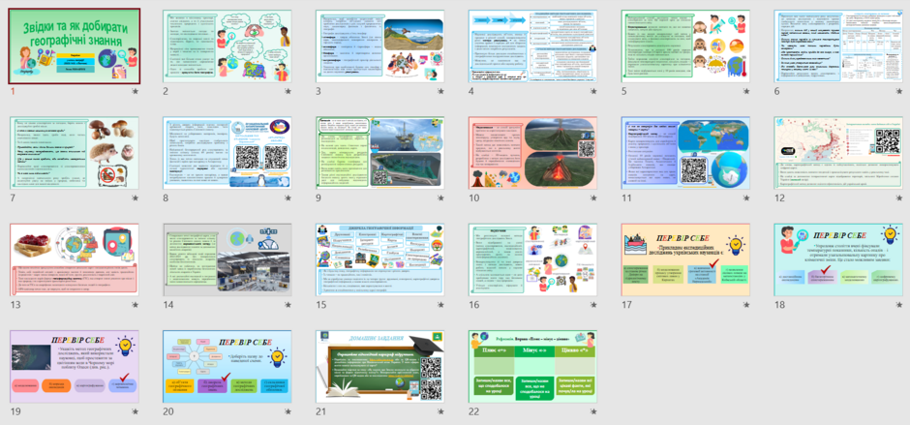The image size is (910, 425).
Task: Click the star icon below slide 20
Action: point(288,411)
